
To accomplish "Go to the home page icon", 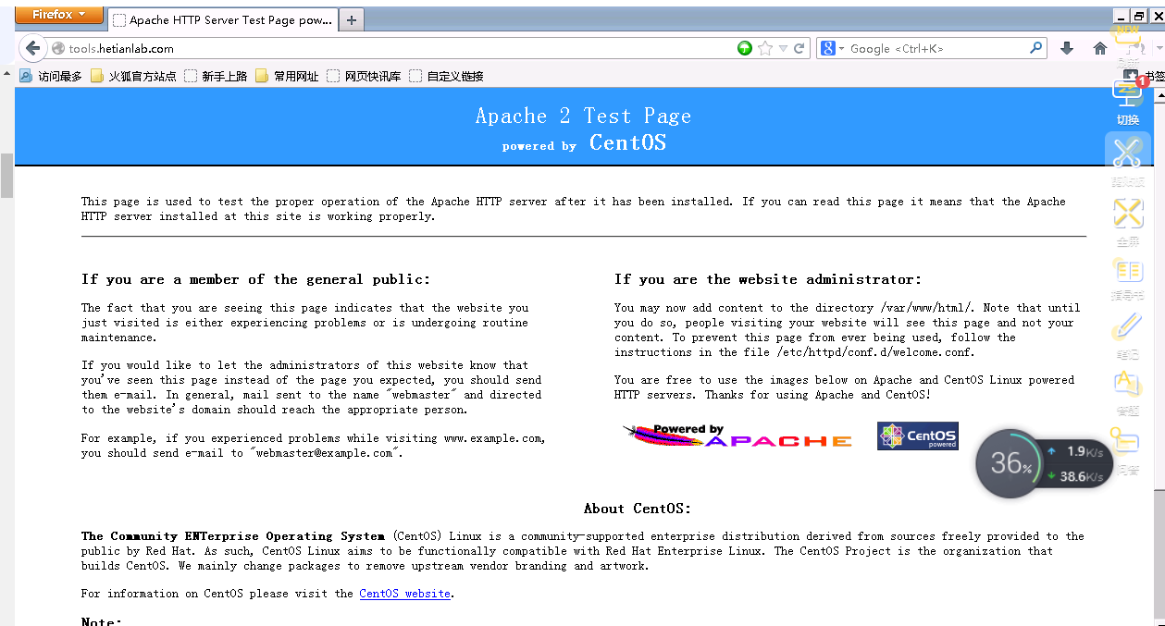I will coord(1100,48).
